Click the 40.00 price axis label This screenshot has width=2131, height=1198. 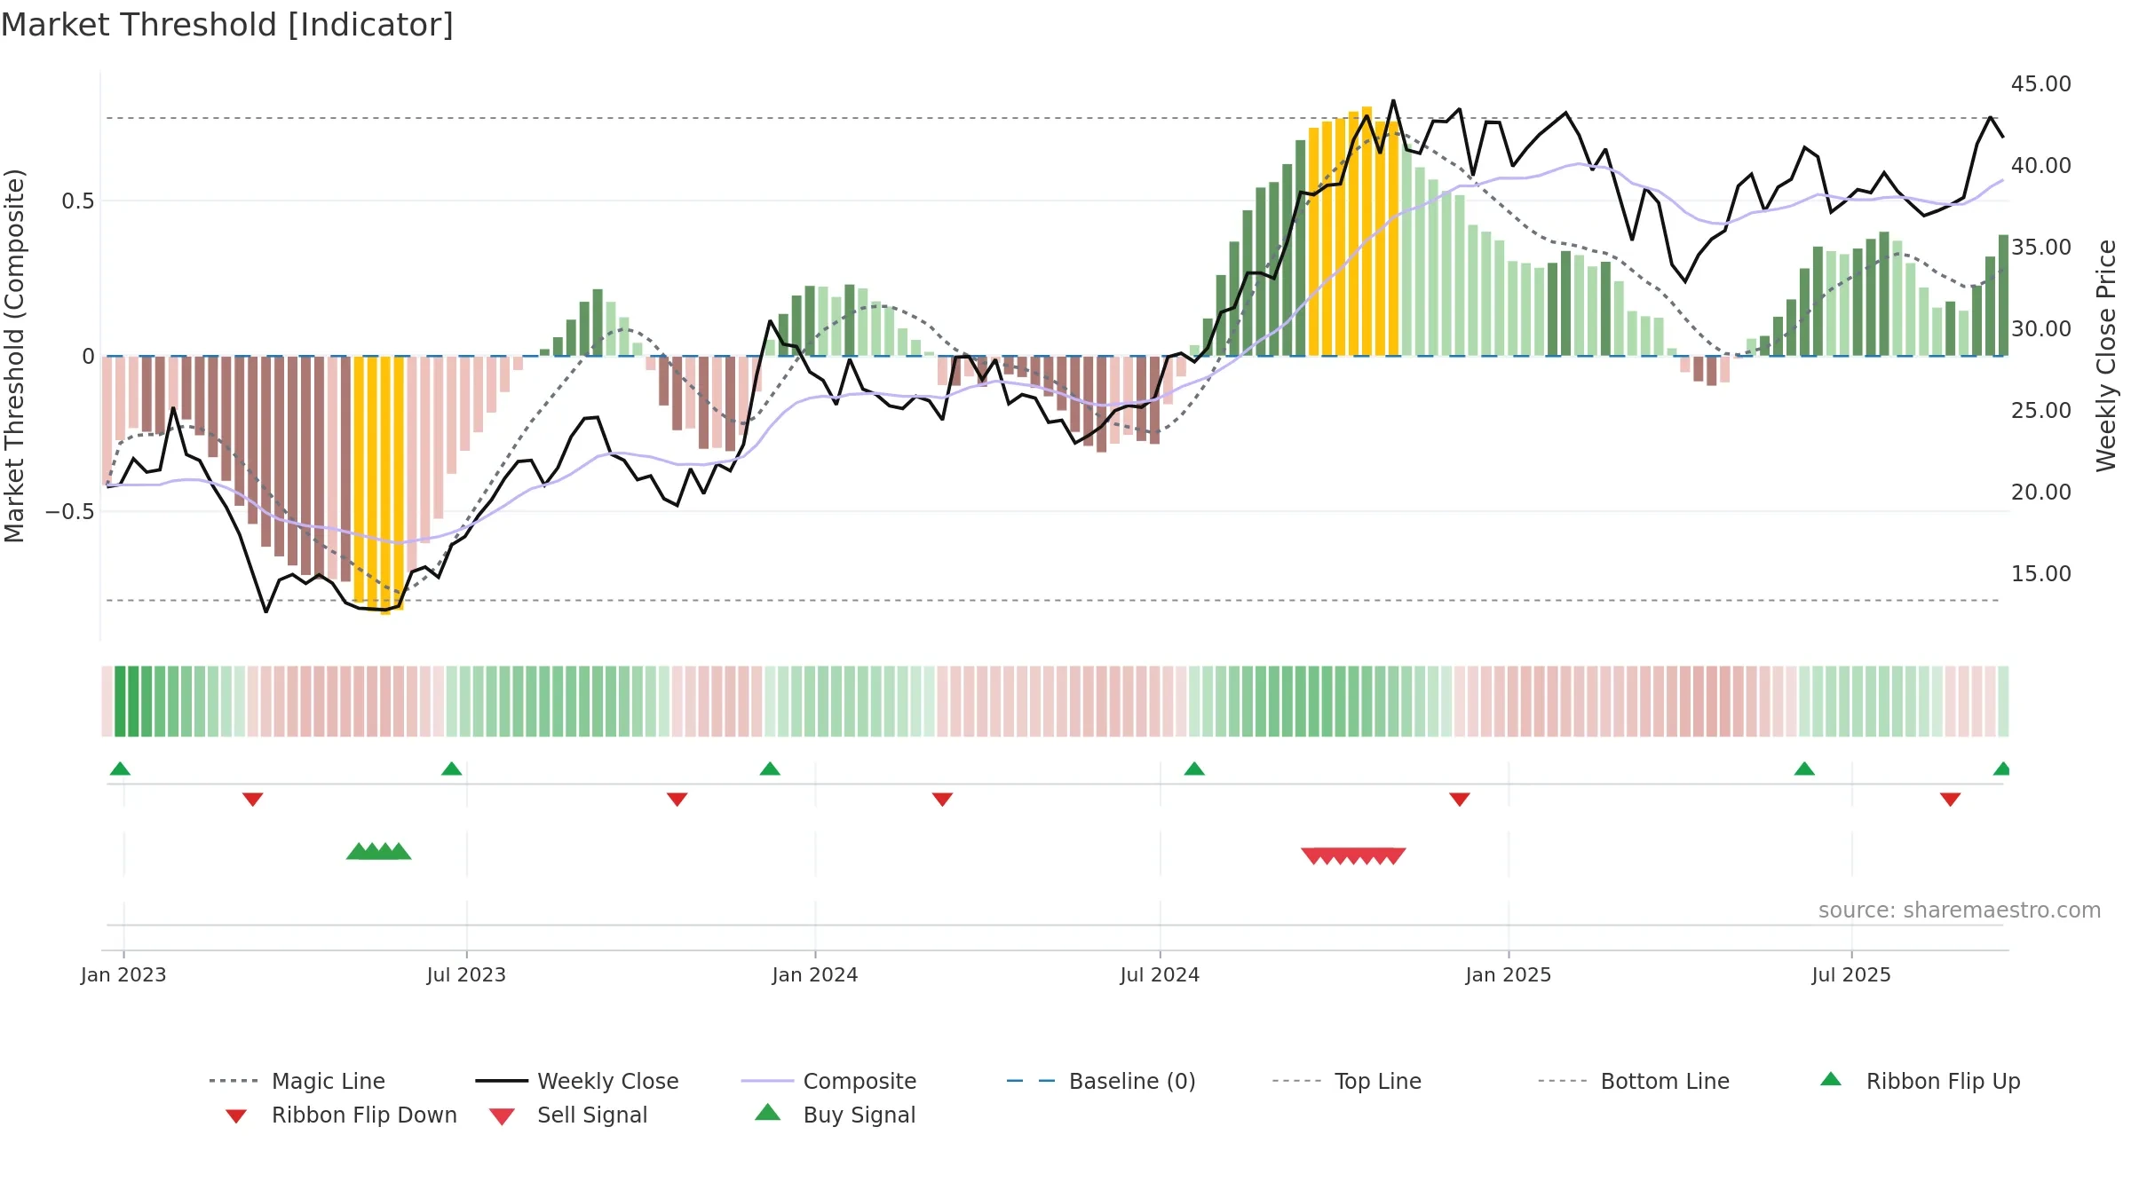point(2041,166)
